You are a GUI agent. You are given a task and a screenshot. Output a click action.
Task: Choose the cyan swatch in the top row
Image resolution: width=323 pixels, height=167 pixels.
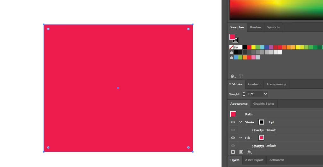point(262,47)
